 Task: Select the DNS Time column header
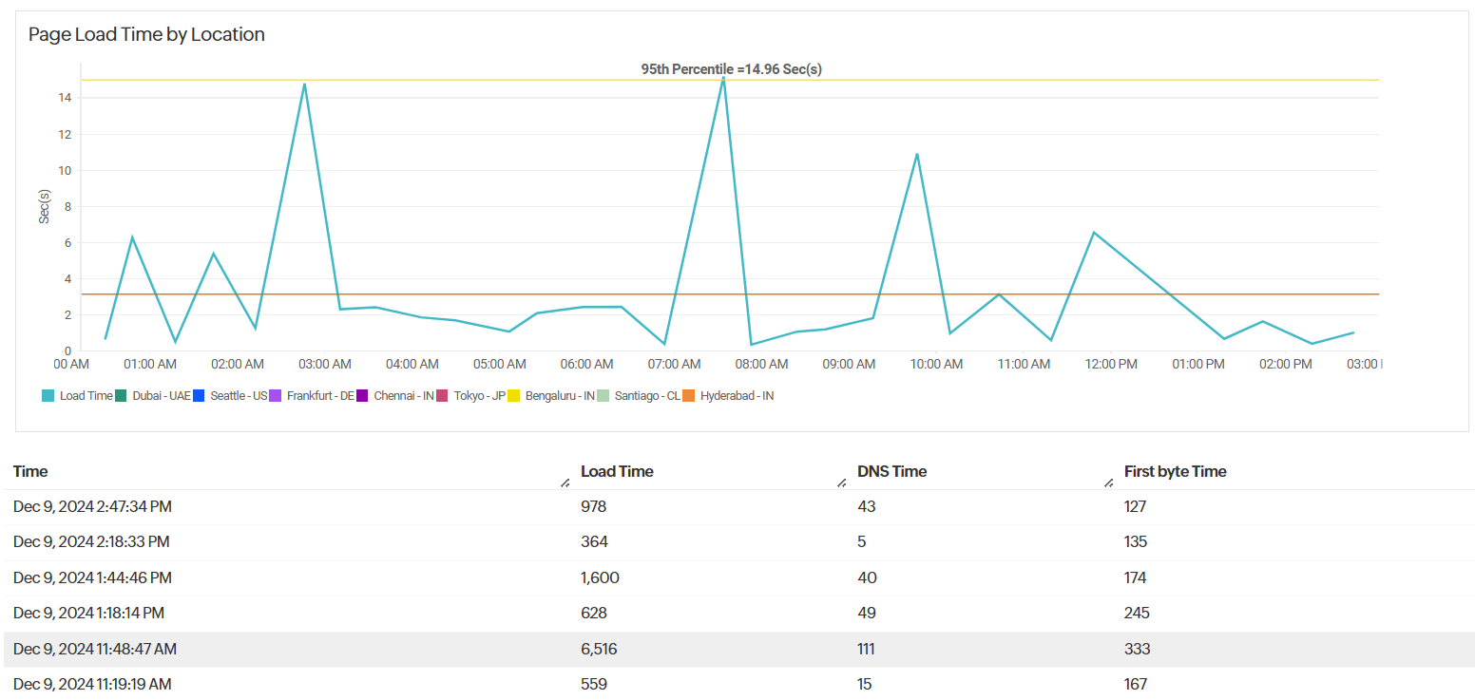[x=891, y=471]
